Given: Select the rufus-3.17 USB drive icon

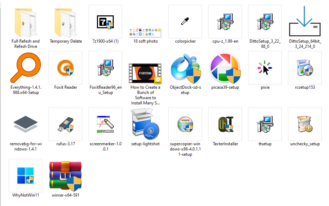Looking at the screenshot, I should [x=65, y=125].
